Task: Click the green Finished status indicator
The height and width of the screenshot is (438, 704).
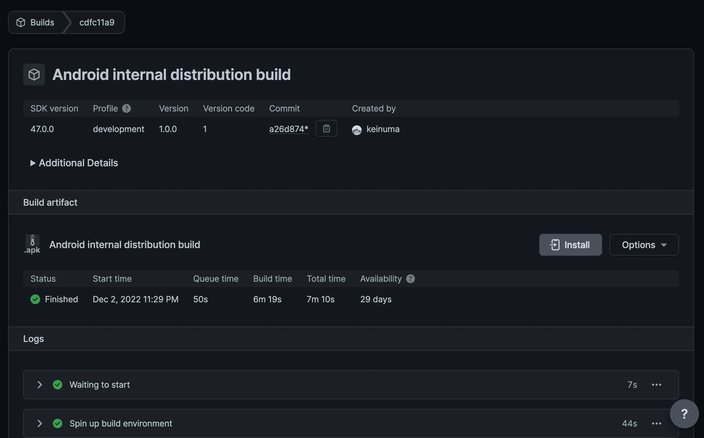Action: [x=35, y=299]
